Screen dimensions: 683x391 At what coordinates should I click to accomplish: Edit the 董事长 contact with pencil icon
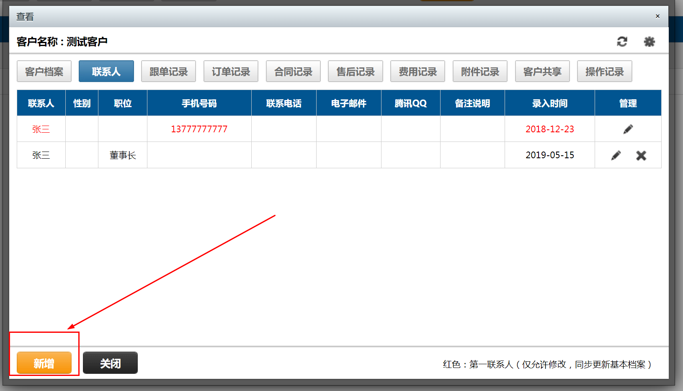tap(616, 155)
